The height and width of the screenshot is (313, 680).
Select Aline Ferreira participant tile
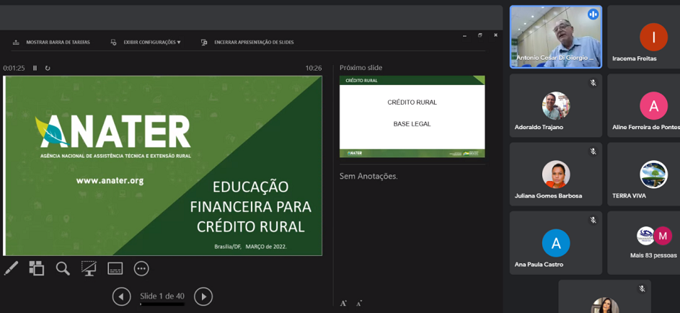643,105
